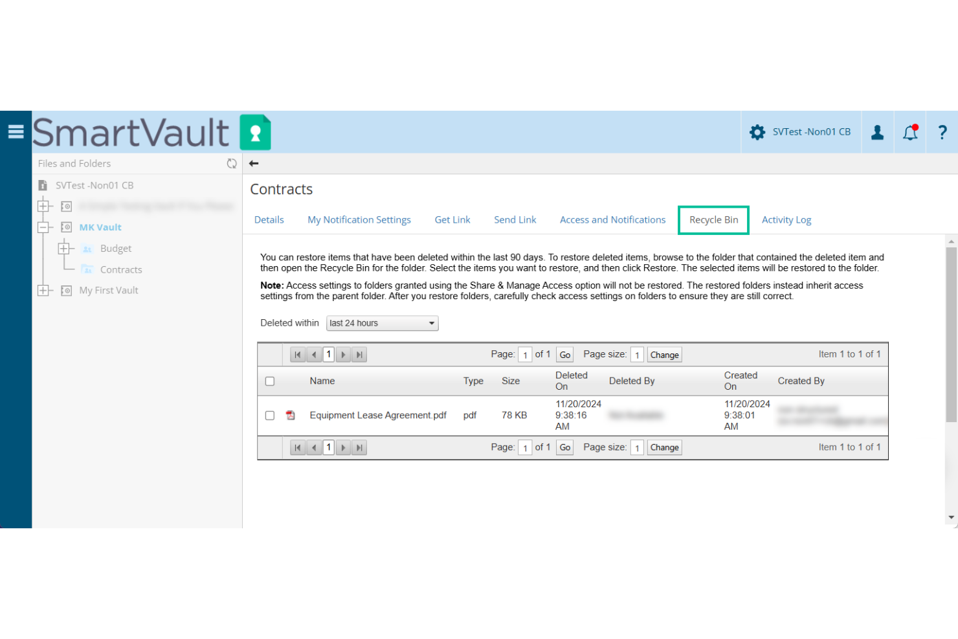Switch to the Activity Log tab
Screen dimensions: 958x639
coord(786,219)
